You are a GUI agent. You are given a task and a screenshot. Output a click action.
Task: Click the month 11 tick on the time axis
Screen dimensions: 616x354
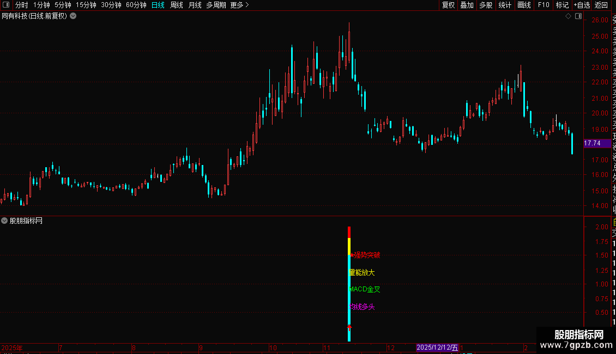tap(327, 347)
